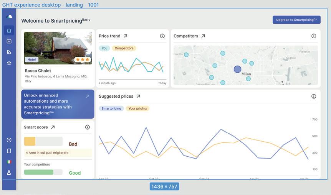Click the Smart score info icon
Image resolution: width=331 pixels, height=195 pixels.
(x=88, y=127)
